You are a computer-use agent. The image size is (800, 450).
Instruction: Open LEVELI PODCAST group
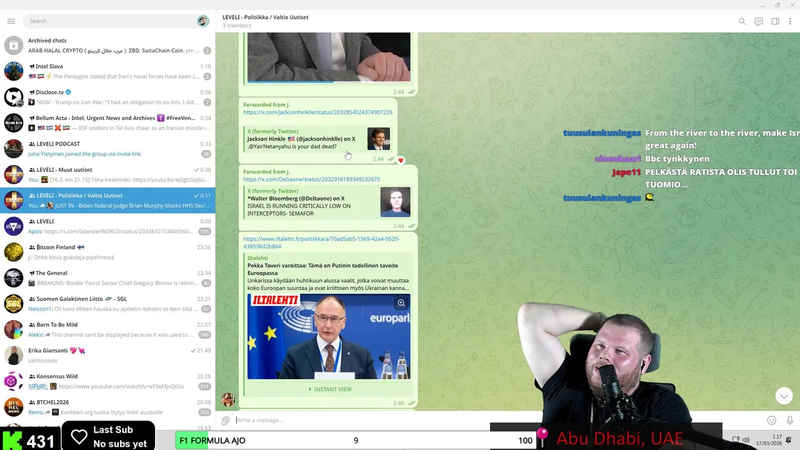(107, 149)
